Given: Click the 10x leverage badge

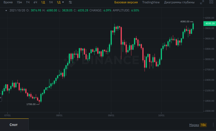Looking at the screenshot, I should [203, 125].
